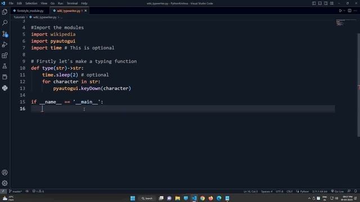Viewport: 360px width, 202px height.
Task: Click the CRLF end of line item
Action: (x=290, y=191)
